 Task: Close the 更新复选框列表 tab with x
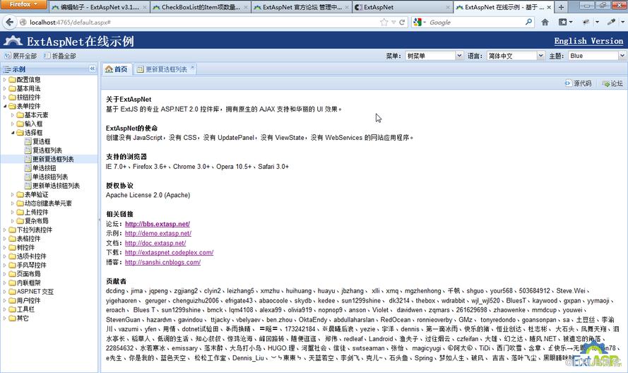(193, 67)
